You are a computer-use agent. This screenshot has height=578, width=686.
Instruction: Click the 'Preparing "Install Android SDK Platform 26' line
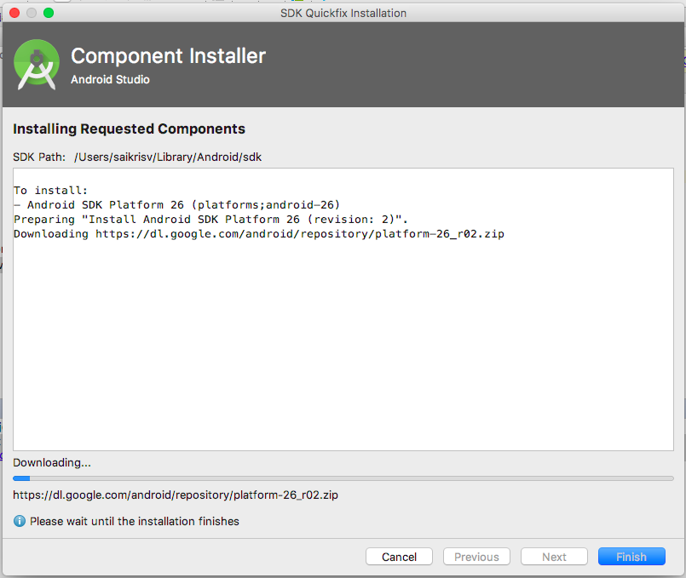click(x=210, y=220)
